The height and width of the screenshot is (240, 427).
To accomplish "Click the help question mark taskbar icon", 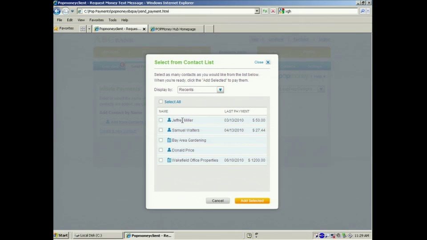I will point(249,236).
